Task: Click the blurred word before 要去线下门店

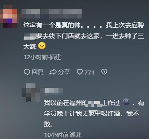Action: pos(30,36)
